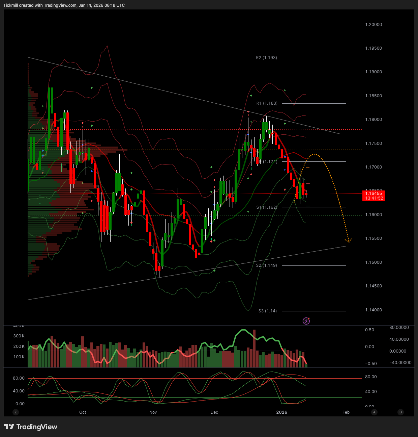Select the R1 (1.183) pivot label

pyautogui.click(x=267, y=103)
